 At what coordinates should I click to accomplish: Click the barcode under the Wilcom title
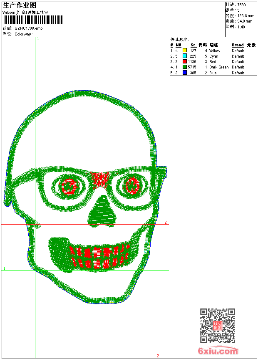(x=33, y=20)
